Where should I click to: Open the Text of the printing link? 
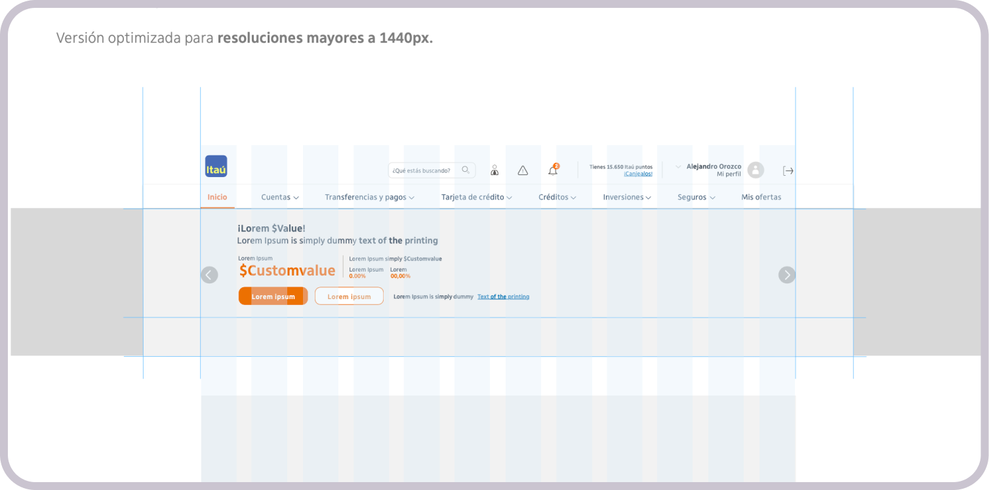[x=503, y=296]
